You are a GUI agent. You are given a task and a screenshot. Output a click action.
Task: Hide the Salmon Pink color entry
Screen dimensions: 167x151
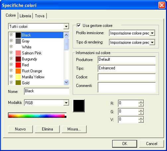(11, 53)
